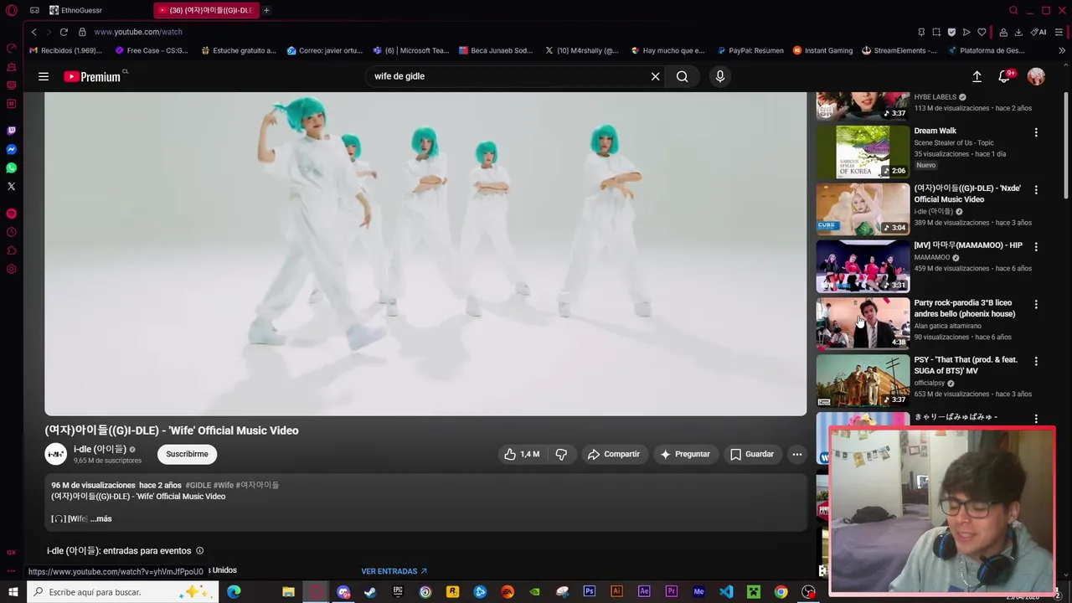Open options for PSY That That video
The image size is (1072, 603).
pyautogui.click(x=1036, y=362)
